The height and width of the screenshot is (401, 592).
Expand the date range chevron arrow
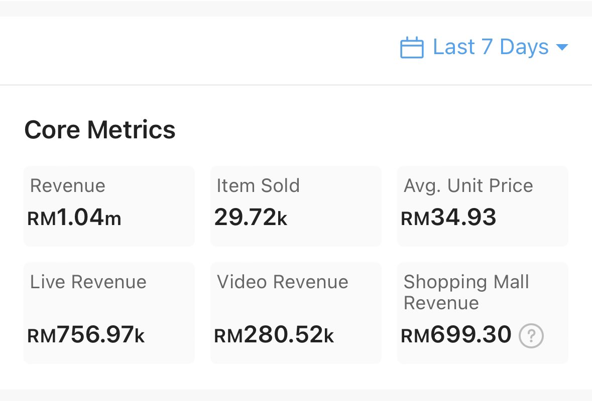click(x=563, y=47)
